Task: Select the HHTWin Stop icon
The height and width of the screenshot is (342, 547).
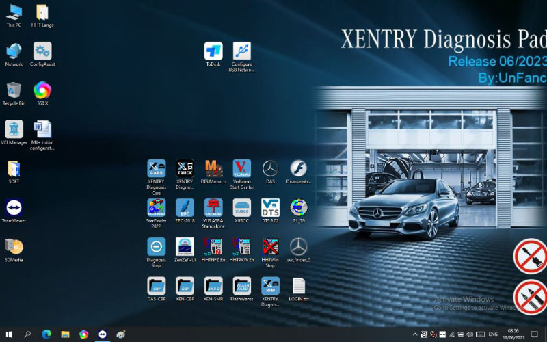Action: 270,247
